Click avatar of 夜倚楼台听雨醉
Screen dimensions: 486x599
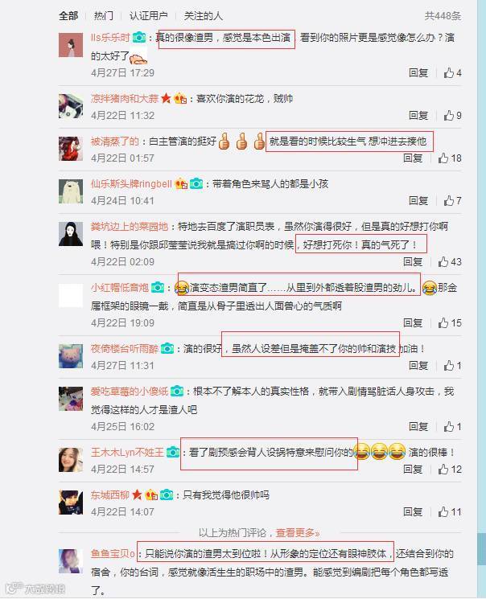pyautogui.click(x=71, y=356)
